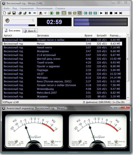Toggle the cyan stop-at-track-end button

(x=86, y=13)
